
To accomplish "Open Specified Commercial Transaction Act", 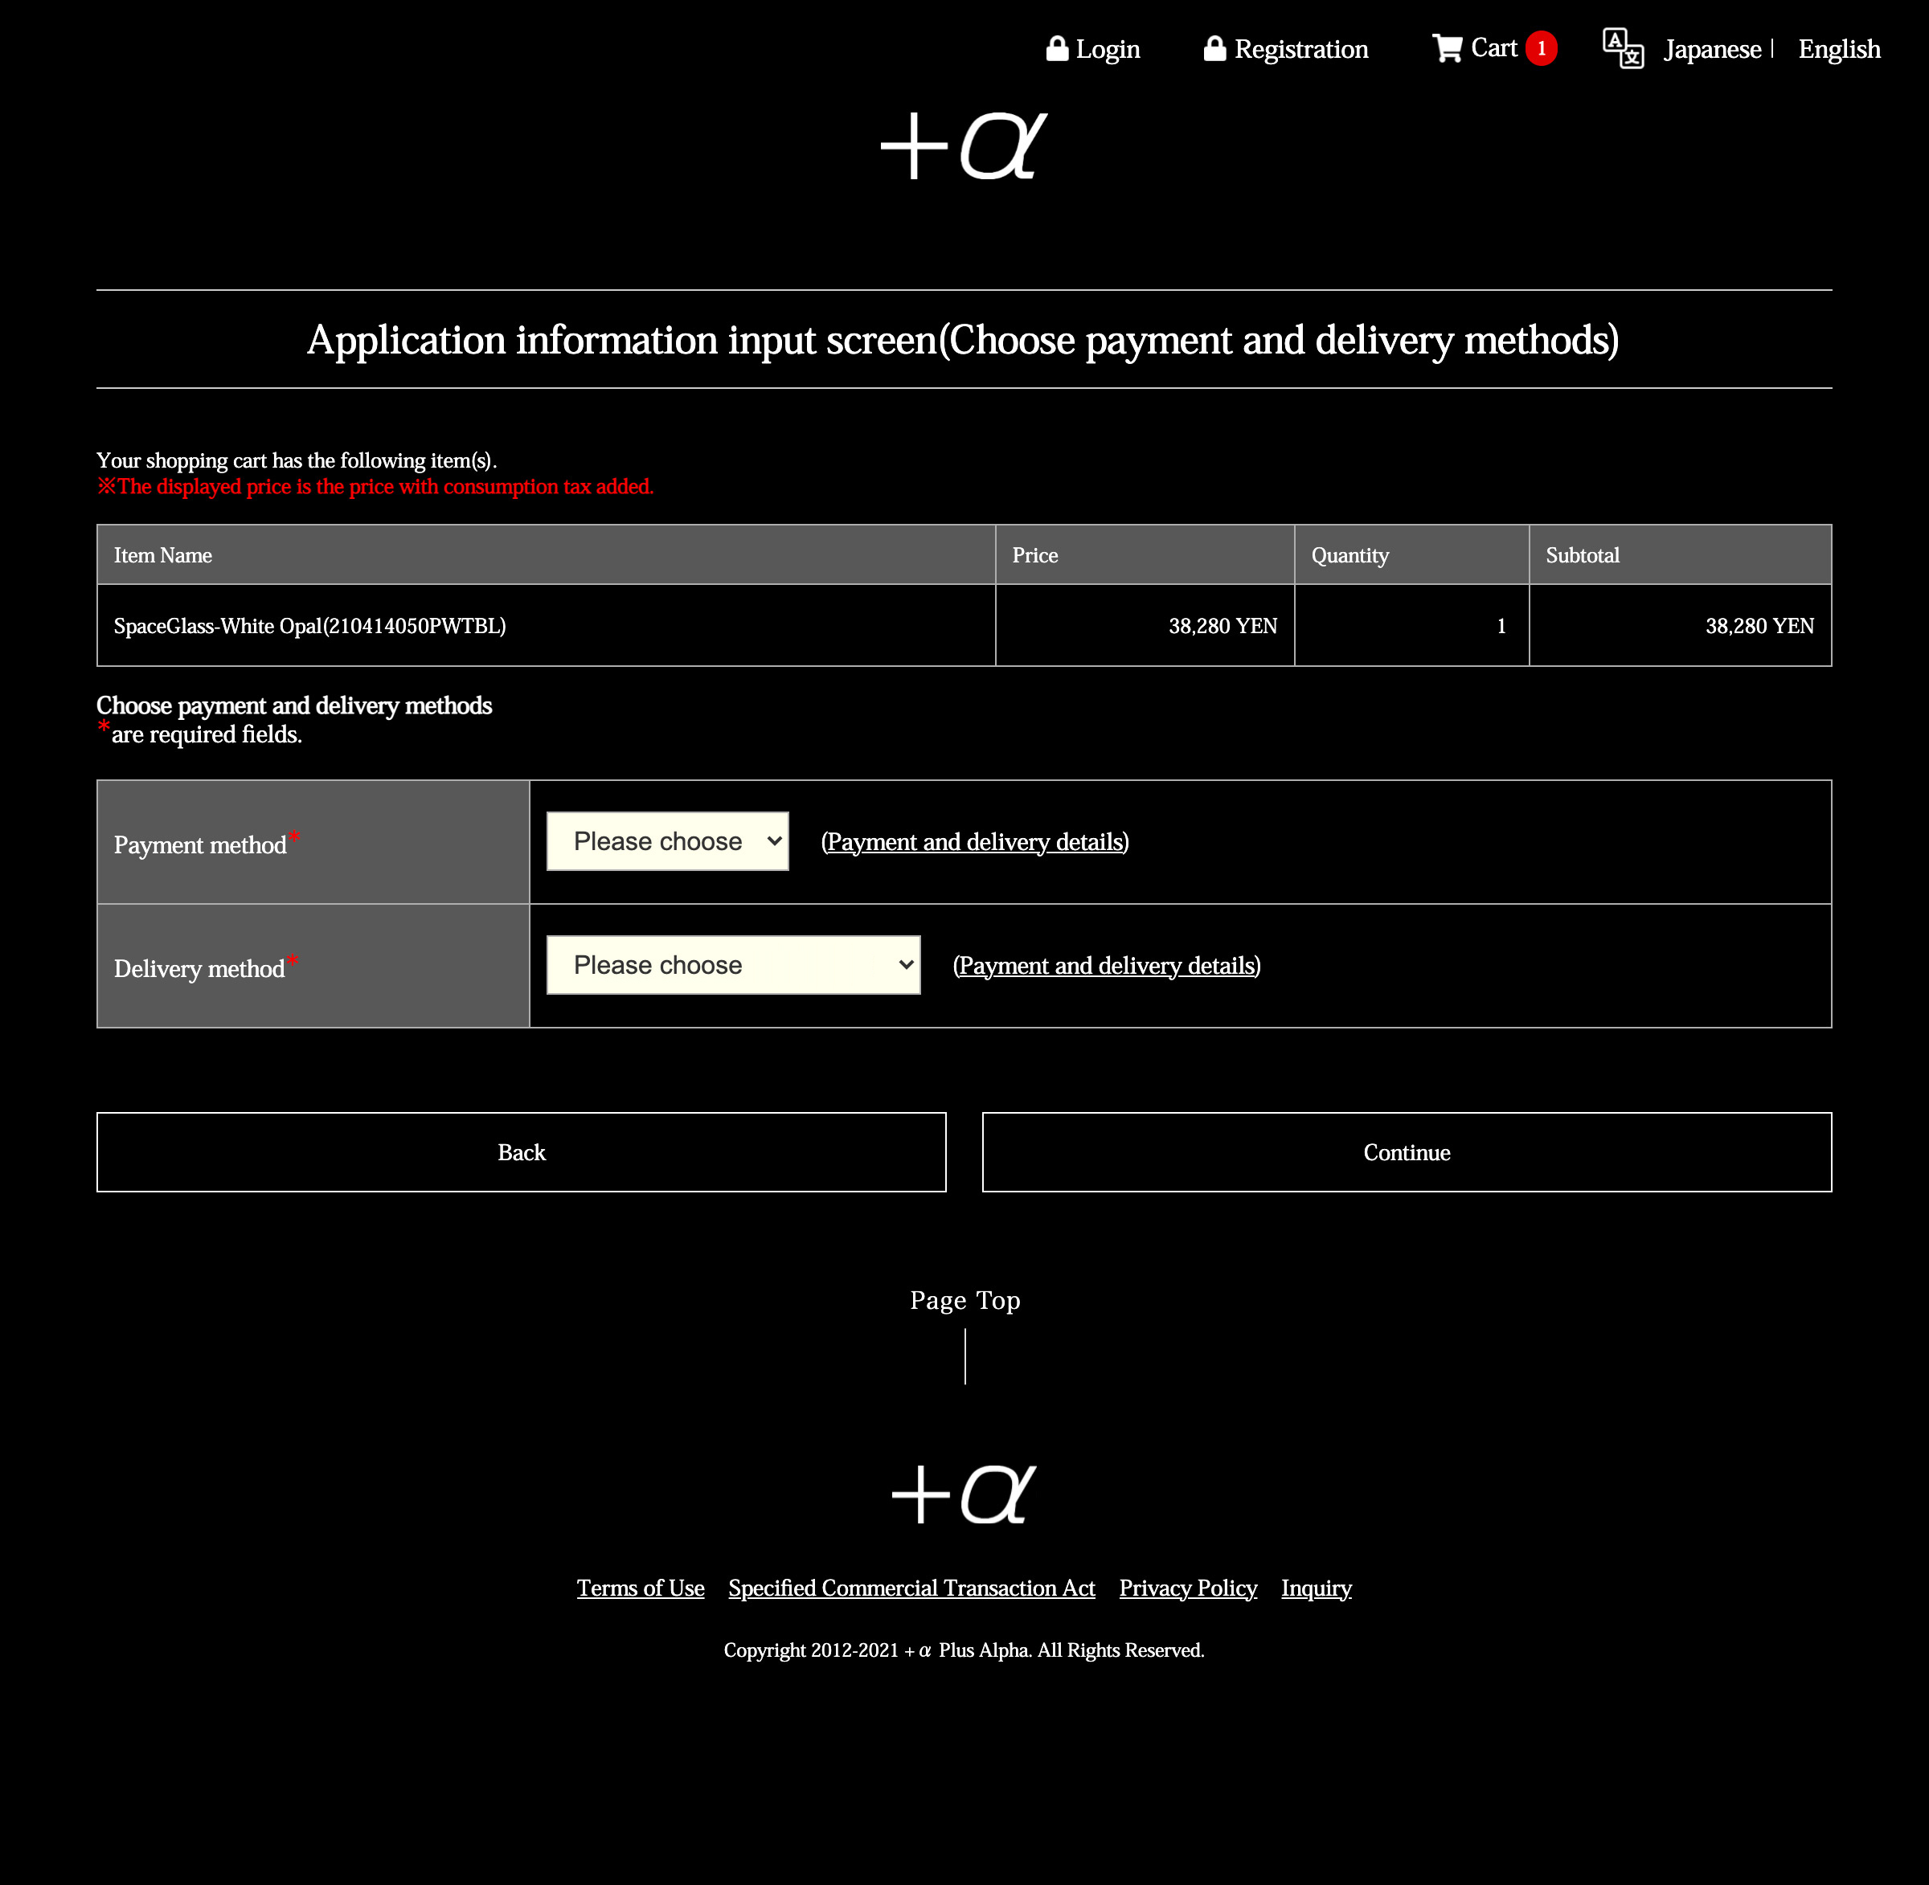I will click(x=911, y=1588).
